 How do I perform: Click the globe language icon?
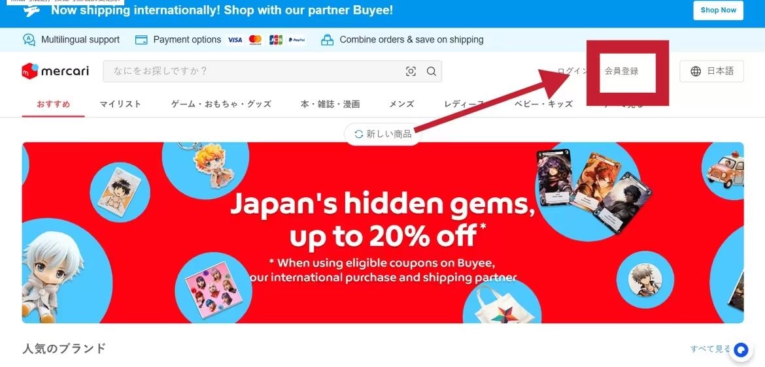[696, 71]
